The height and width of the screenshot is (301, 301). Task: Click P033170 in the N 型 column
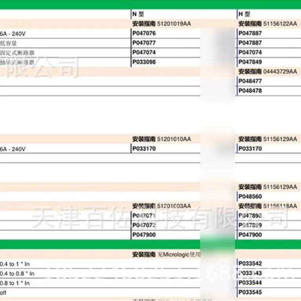pyautogui.click(x=144, y=149)
